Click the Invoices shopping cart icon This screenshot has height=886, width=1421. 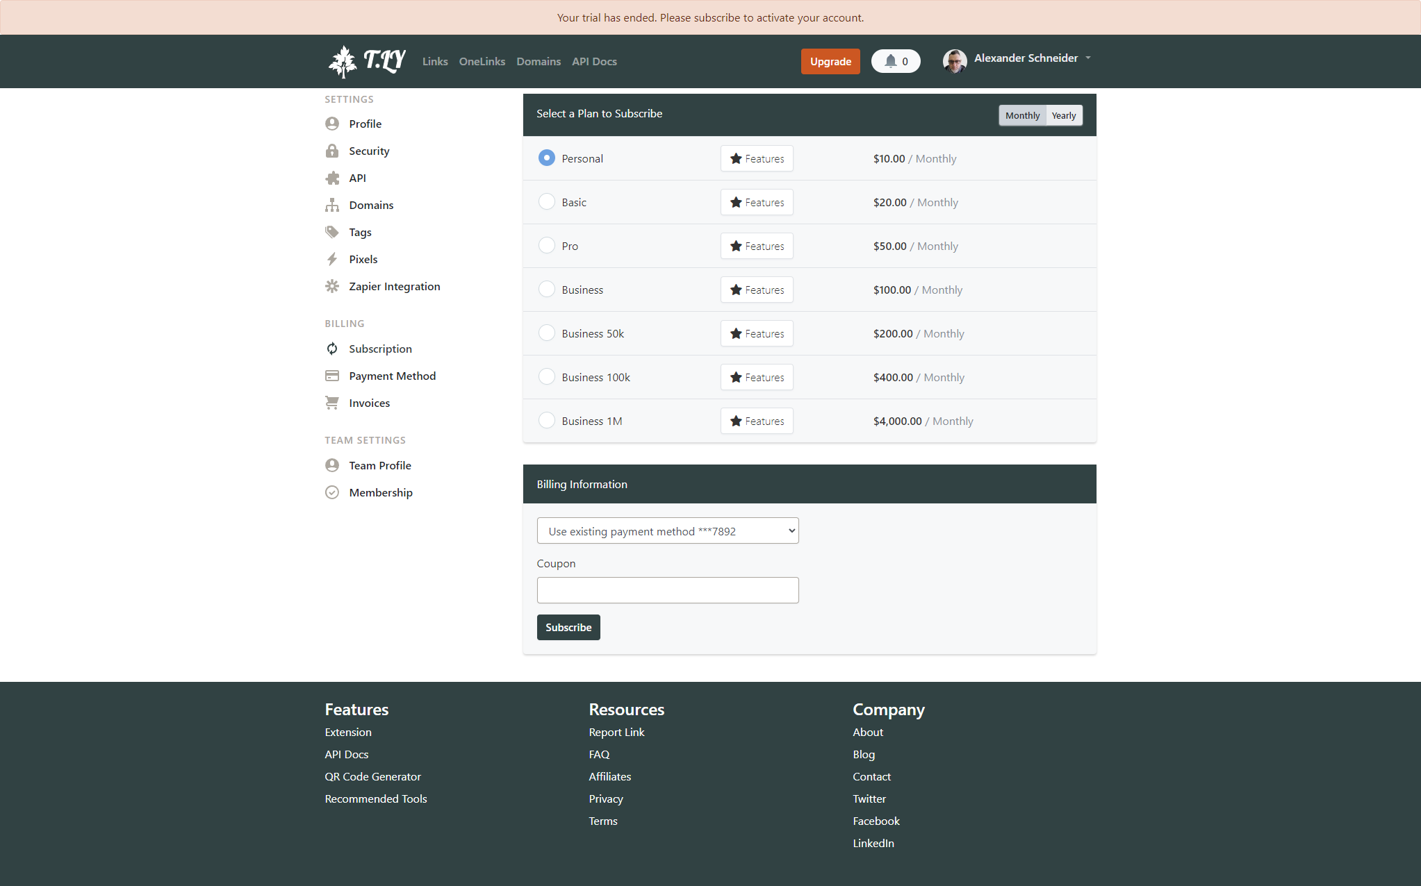[332, 403]
